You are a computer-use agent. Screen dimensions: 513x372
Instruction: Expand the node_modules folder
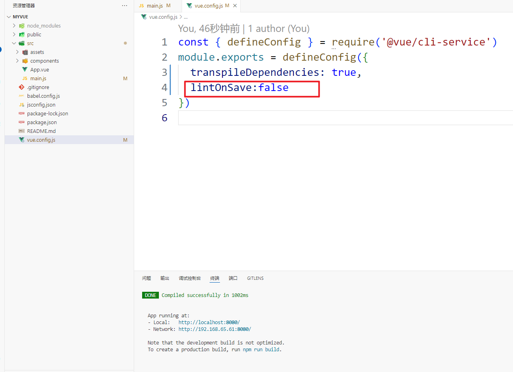coord(14,26)
